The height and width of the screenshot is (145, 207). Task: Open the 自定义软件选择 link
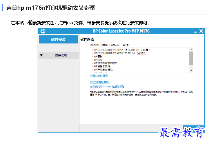pos(99,76)
